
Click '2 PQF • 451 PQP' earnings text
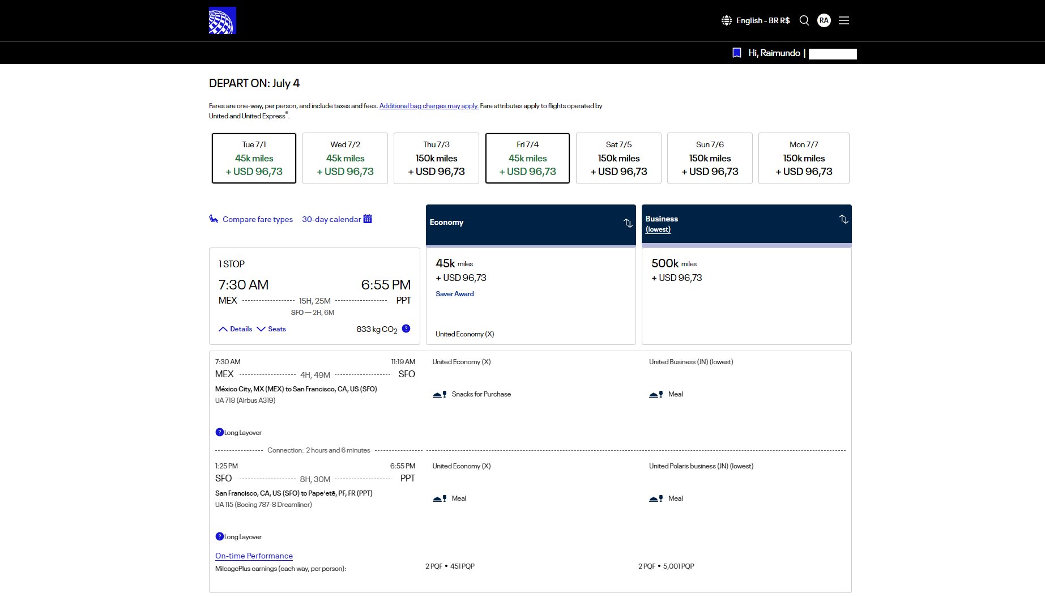click(450, 566)
